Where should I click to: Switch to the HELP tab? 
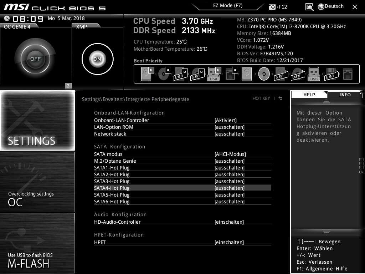coord(309,95)
